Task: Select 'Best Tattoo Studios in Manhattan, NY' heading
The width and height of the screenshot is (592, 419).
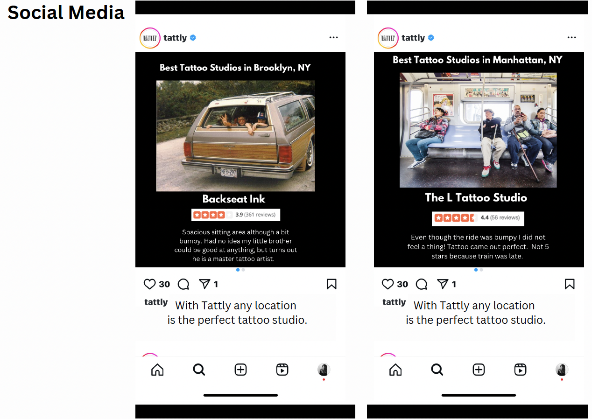Action: point(478,60)
